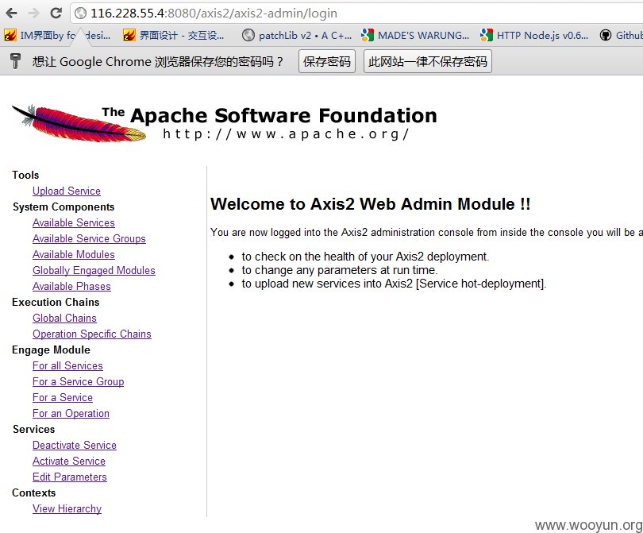Viewport: 643px width, 533px height.
Task: Click the http://www.apache.org/ banner text
Action: click(286, 133)
